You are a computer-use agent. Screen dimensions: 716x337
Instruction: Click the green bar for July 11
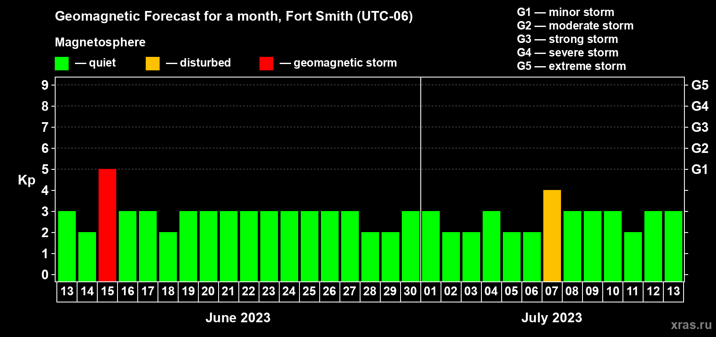(x=633, y=257)
